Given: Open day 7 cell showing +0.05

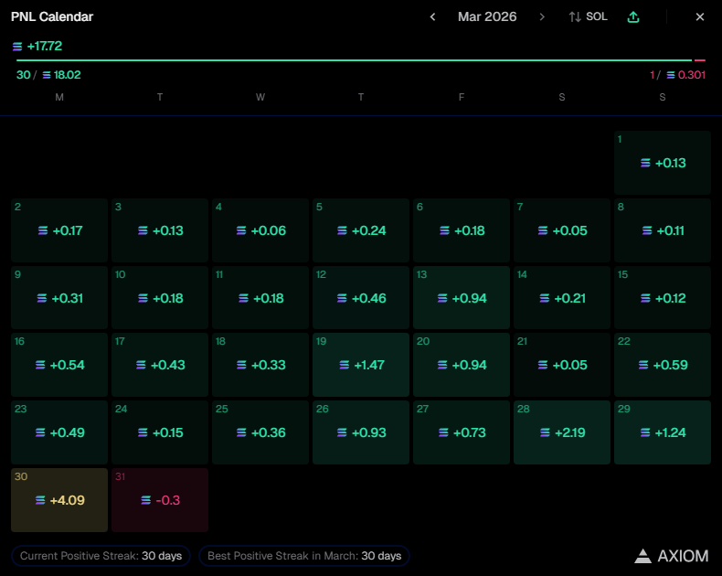Looking at the screenshot, I should point(562,230).
